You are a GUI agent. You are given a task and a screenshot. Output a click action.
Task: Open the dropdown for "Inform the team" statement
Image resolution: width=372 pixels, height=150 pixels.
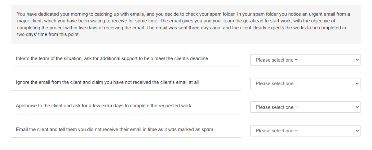(305, 60)
